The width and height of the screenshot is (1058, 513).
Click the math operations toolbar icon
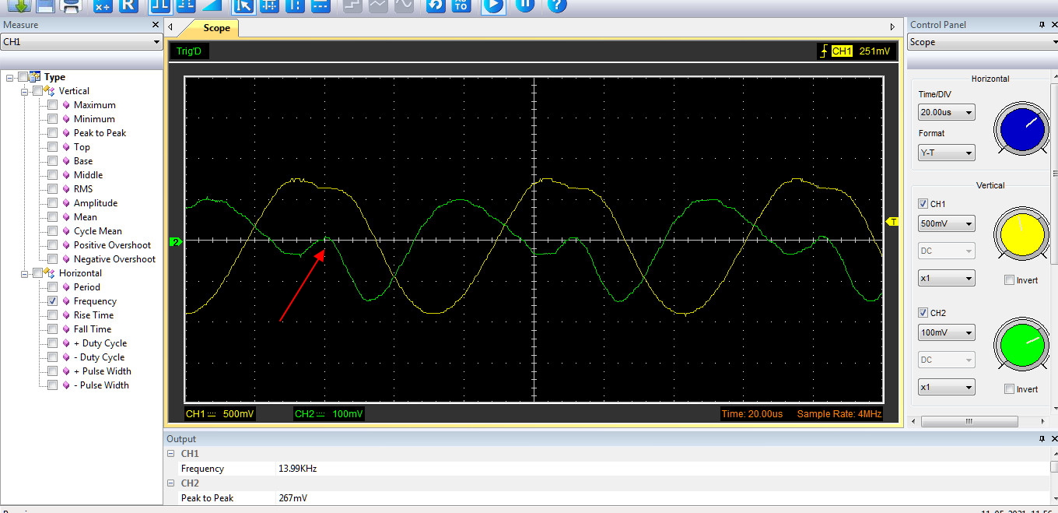click(x=103, y=5)
